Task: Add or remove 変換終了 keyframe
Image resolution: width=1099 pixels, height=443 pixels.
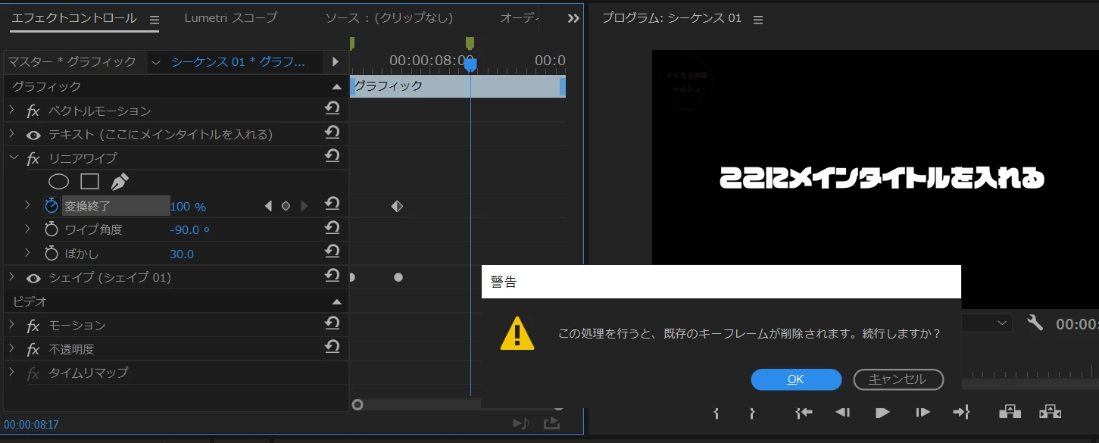Action: tap(286, 206)
